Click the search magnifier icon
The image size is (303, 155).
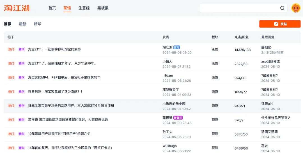(x=282, y=8)
